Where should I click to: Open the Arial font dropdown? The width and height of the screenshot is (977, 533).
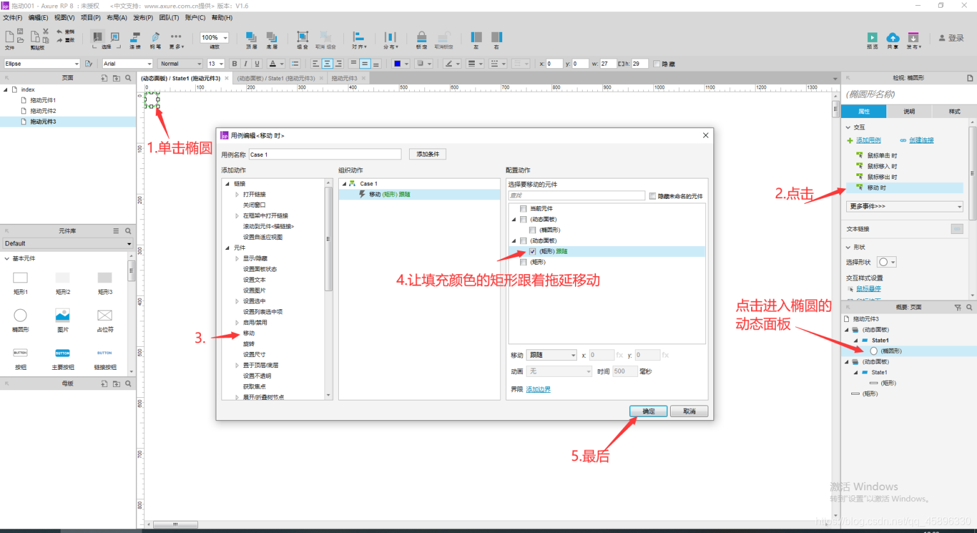click(x=128, y=64)
